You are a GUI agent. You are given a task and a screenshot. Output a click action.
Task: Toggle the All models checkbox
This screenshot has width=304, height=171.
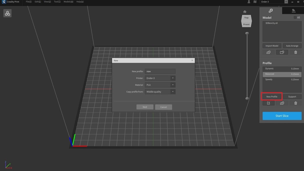coord(295,17)
